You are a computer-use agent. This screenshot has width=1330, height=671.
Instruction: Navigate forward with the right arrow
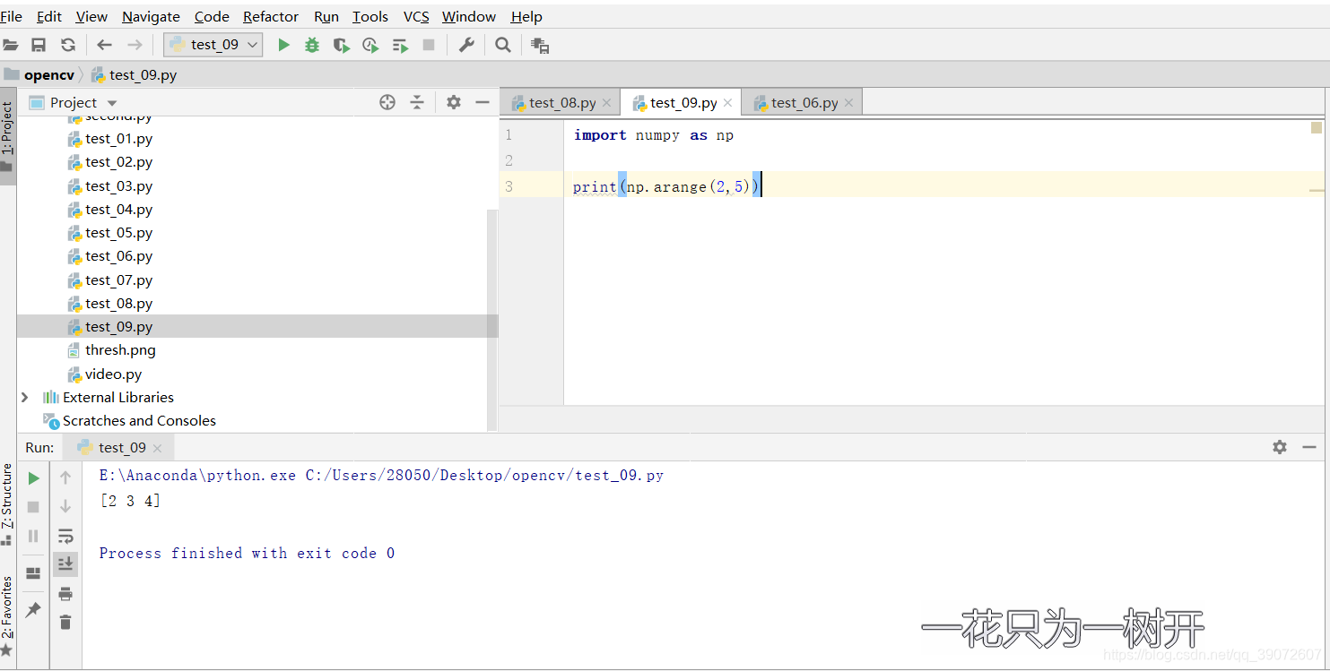(x=135, y=45)
